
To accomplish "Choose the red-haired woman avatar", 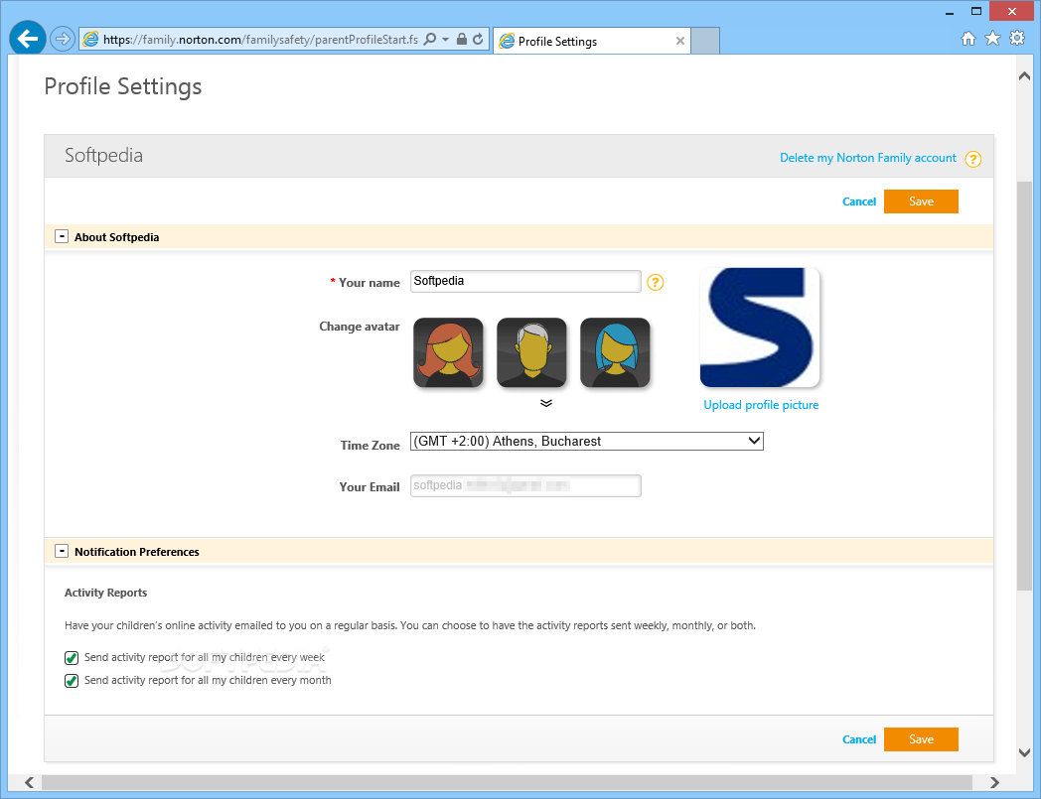I will (448, 352).
